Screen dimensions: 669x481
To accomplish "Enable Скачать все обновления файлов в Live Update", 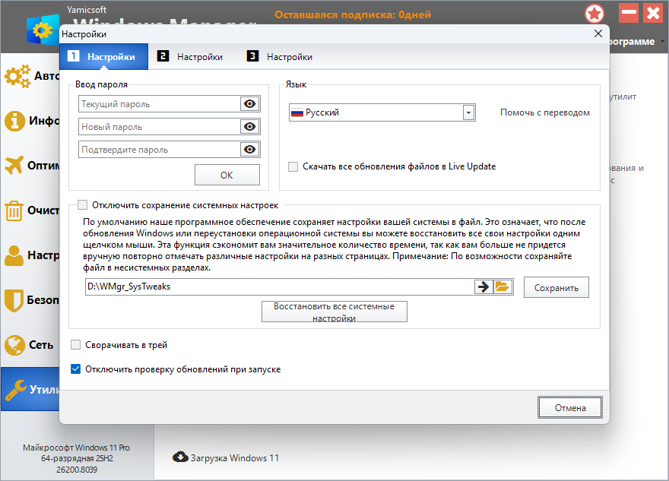I will (x=293, y=166).
